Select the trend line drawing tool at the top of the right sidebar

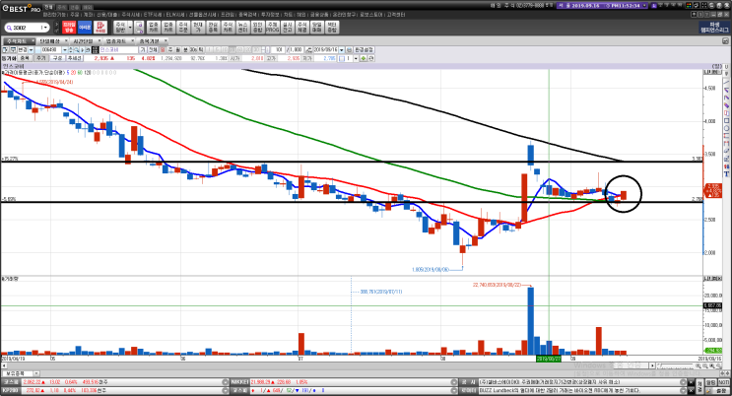pos(727,83)
